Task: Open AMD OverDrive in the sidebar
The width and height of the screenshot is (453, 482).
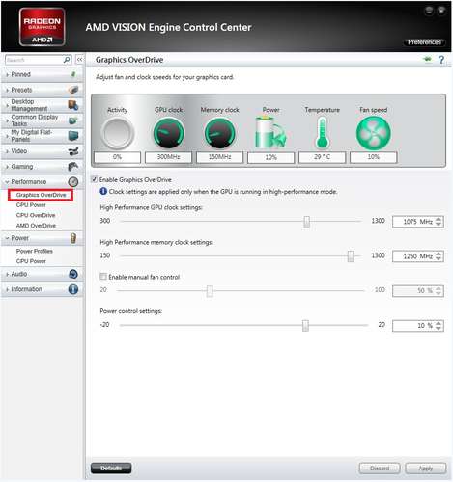Action: point(36,226)
